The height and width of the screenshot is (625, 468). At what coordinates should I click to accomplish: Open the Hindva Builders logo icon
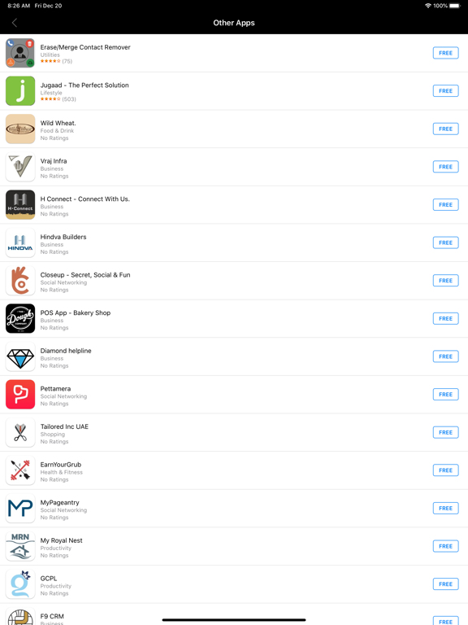click(20, 243)
